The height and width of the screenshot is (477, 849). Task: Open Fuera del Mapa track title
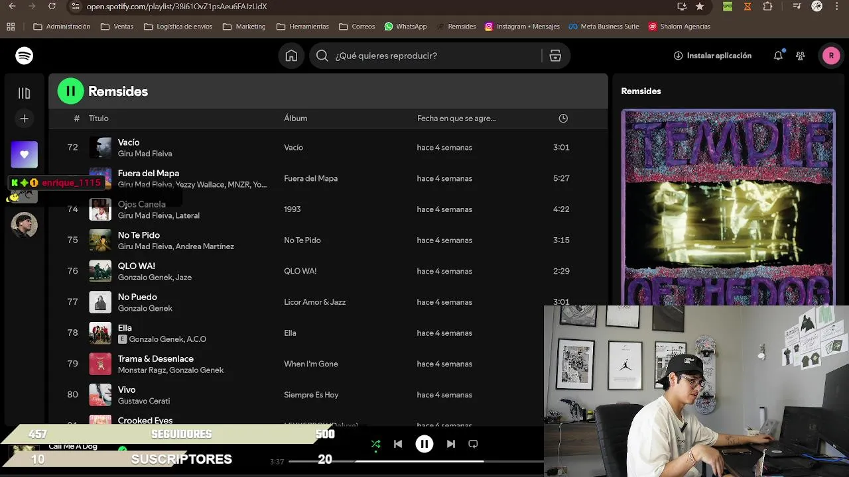[x=149, y=173]
